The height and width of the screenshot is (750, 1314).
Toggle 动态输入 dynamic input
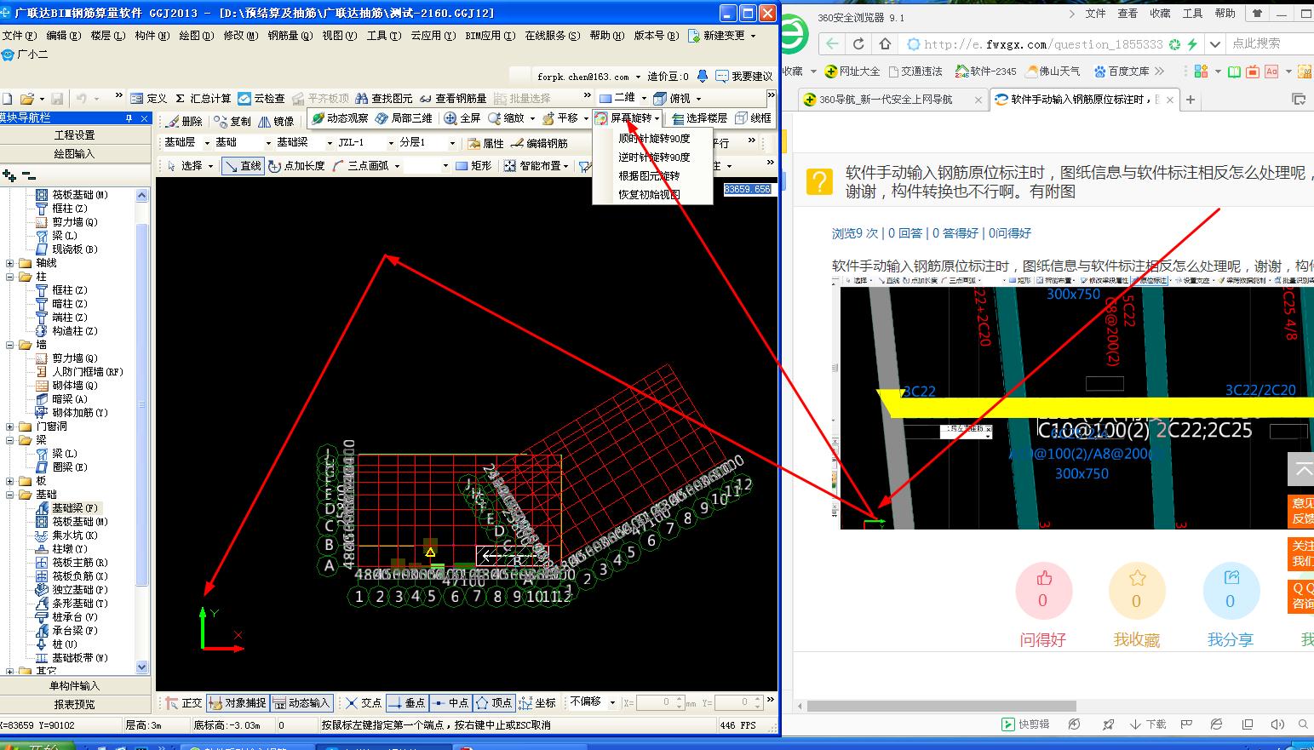tap(301, 703)
